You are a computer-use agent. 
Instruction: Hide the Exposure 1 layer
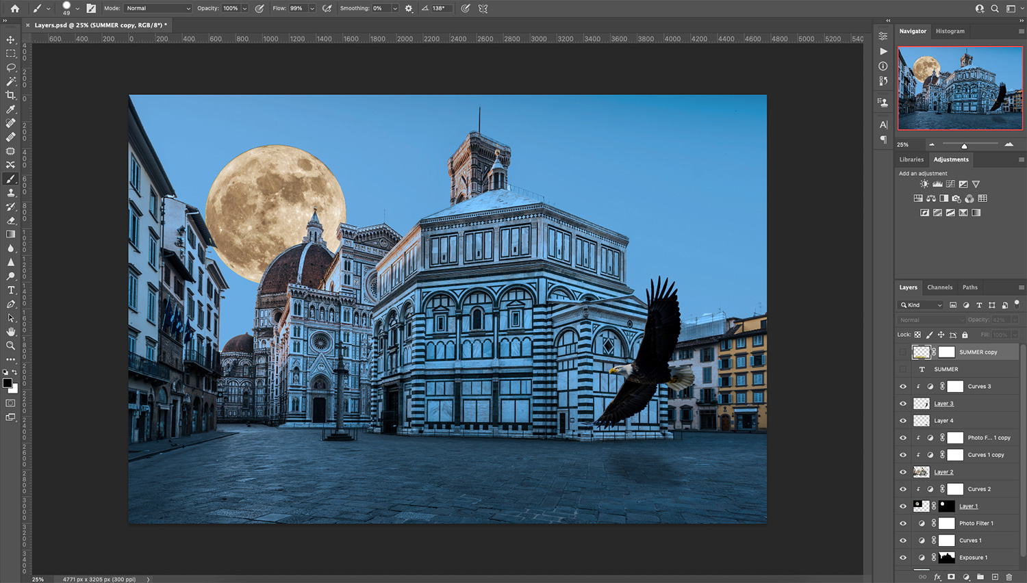pos(902,557)
